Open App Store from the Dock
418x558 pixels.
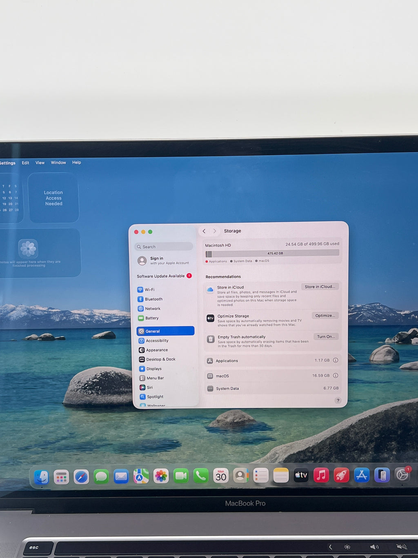(x=362, y=475)
